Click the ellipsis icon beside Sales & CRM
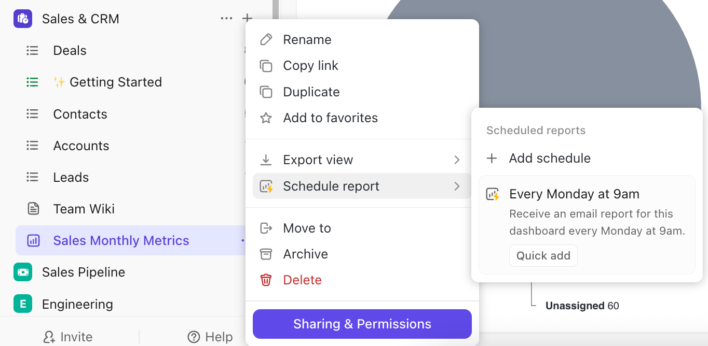Screen dimensions: 708x346 coord(226,18)
